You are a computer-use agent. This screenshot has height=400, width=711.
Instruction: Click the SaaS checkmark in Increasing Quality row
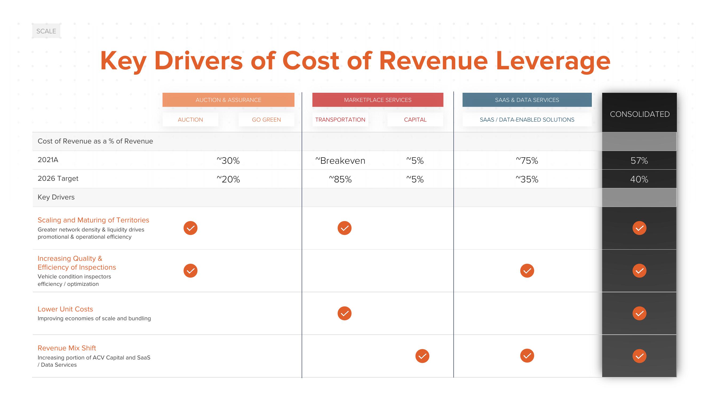[527, 270]
